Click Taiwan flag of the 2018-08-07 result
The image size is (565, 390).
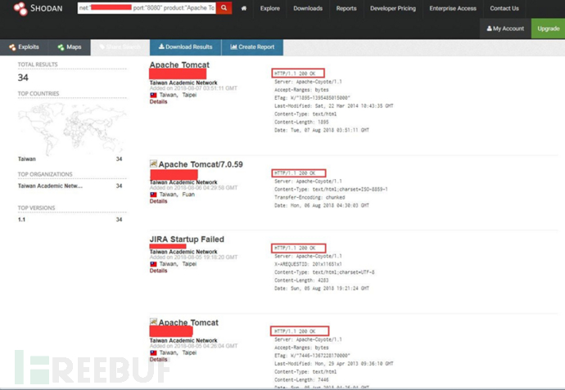(x=153, y=95)
